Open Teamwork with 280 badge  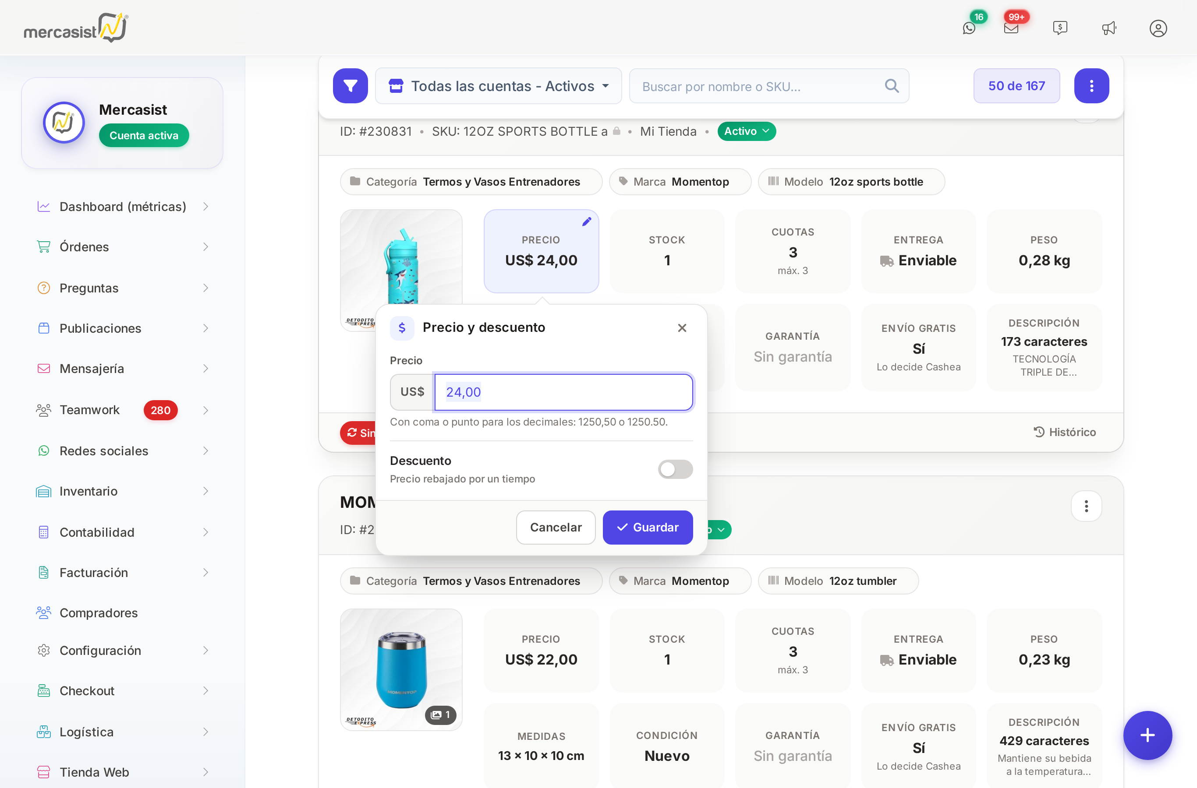point(122,410)
